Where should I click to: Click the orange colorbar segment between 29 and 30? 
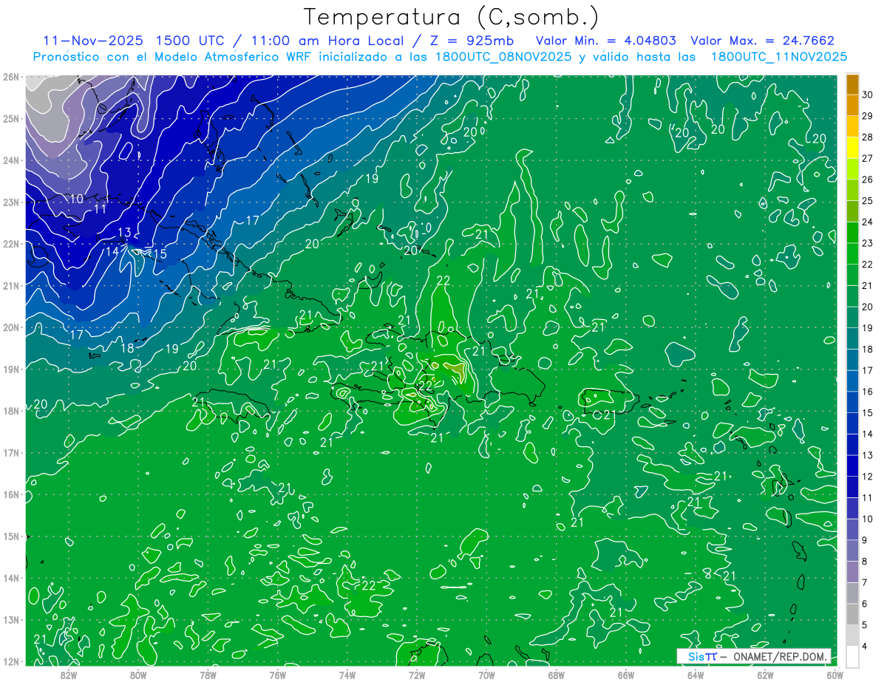(x=852, y=106)
